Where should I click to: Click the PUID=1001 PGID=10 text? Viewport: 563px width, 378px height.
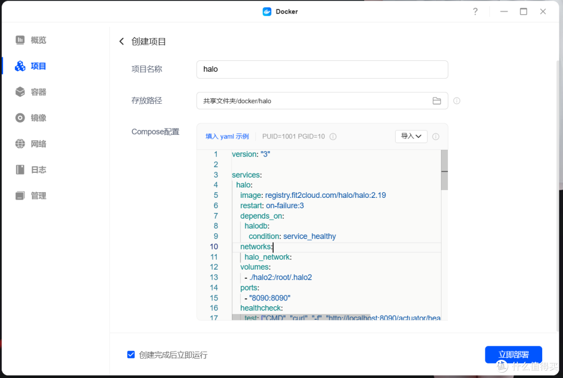tap(293, 136)
